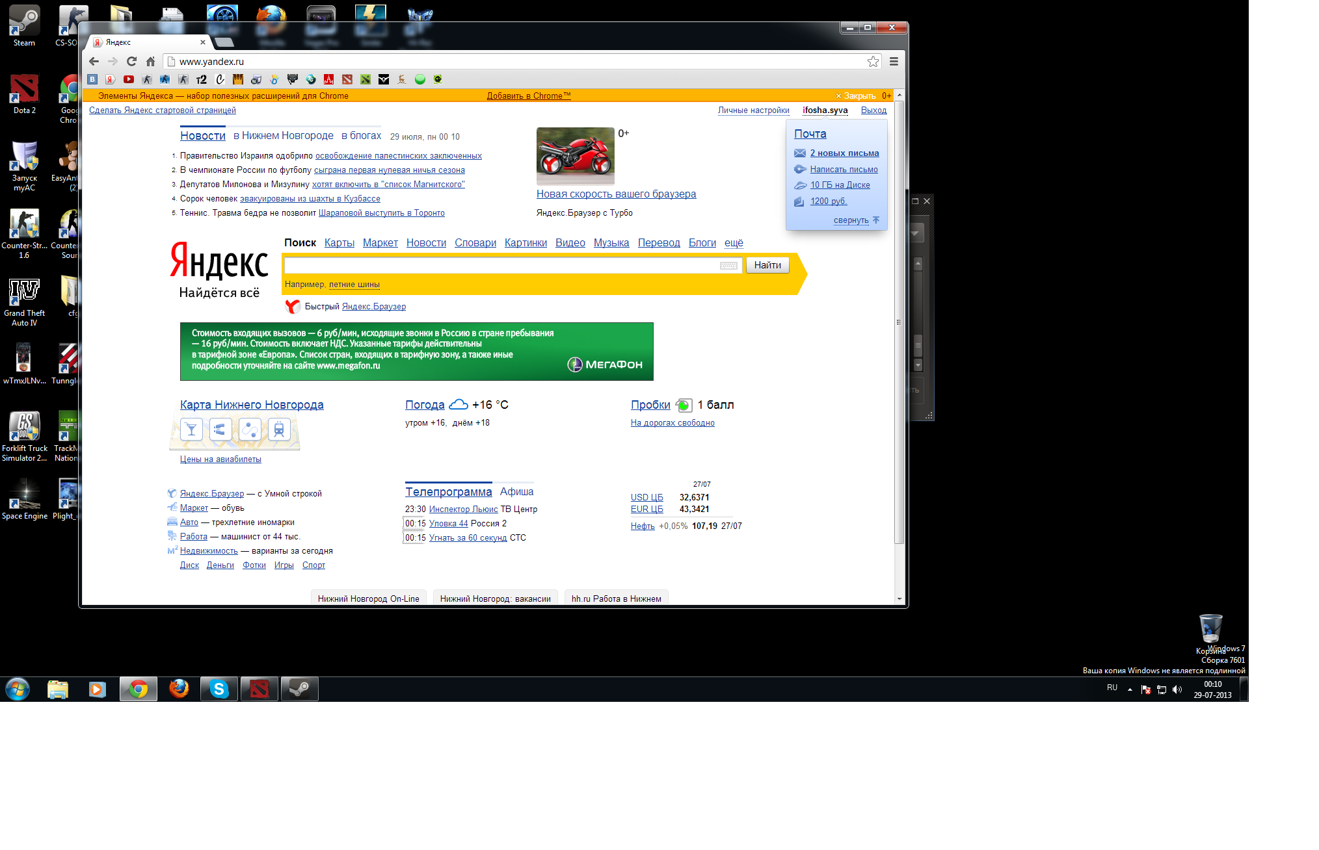Add Yandex Elements via 'Добавить в Chrome'
Viewport: 1319px width, 850px height.
tap(529, 96)
